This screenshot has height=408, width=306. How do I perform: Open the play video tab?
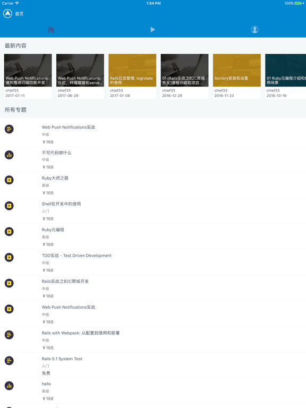(153, 29)
